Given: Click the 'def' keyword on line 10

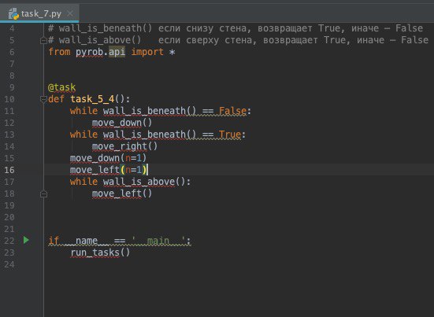Looking at the screenshot, I should tap(56, 99).
